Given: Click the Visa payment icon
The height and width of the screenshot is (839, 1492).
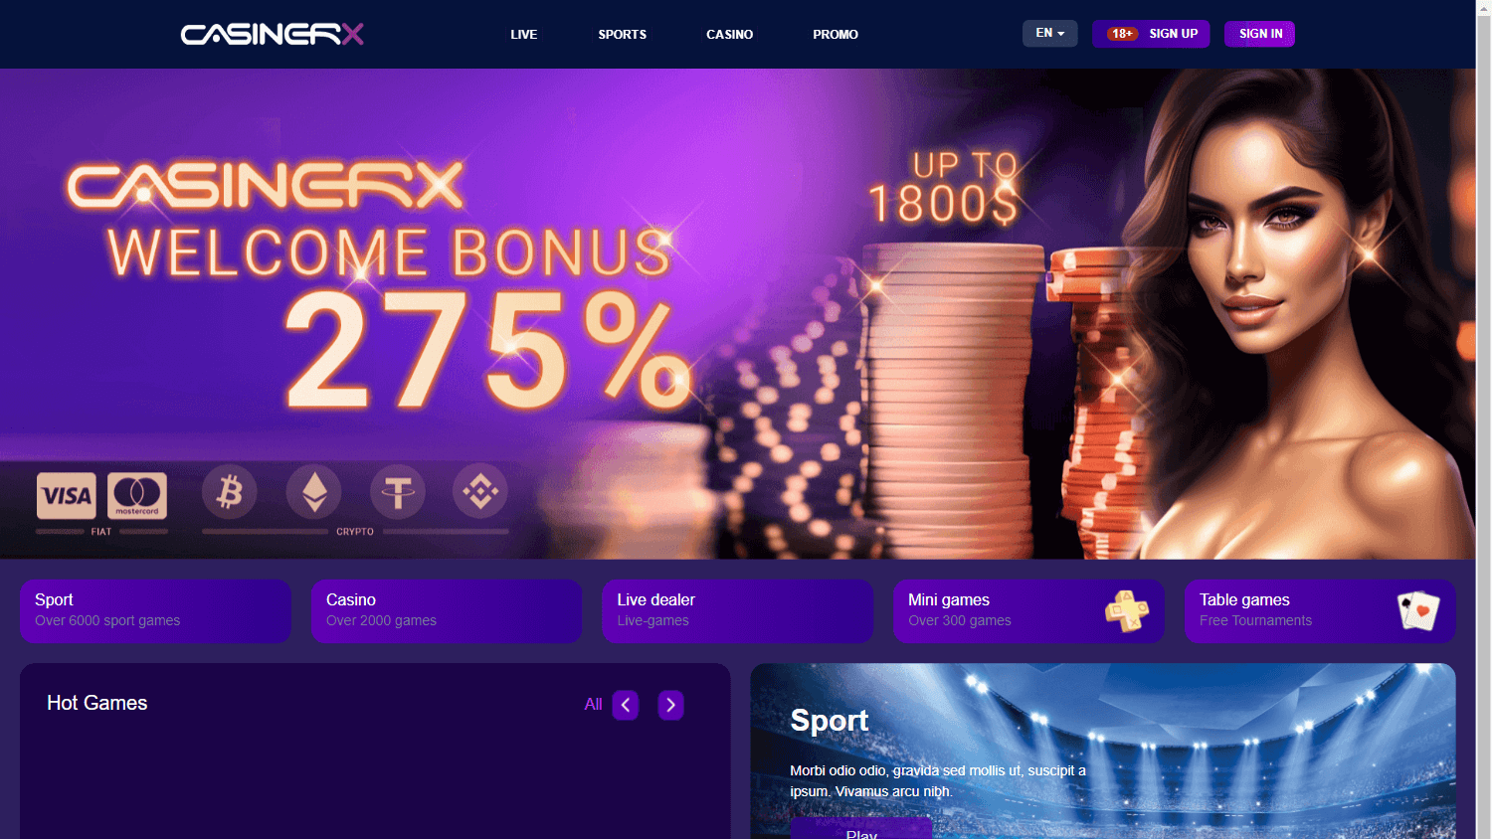Looking at the screenshot, I should pos(67,495).
